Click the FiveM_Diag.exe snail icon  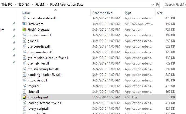click(24, 29)
